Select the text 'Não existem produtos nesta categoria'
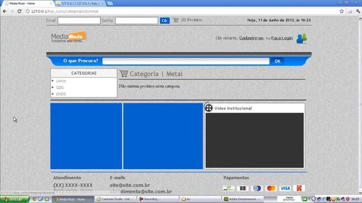362x203 pixels. (149, 86)
